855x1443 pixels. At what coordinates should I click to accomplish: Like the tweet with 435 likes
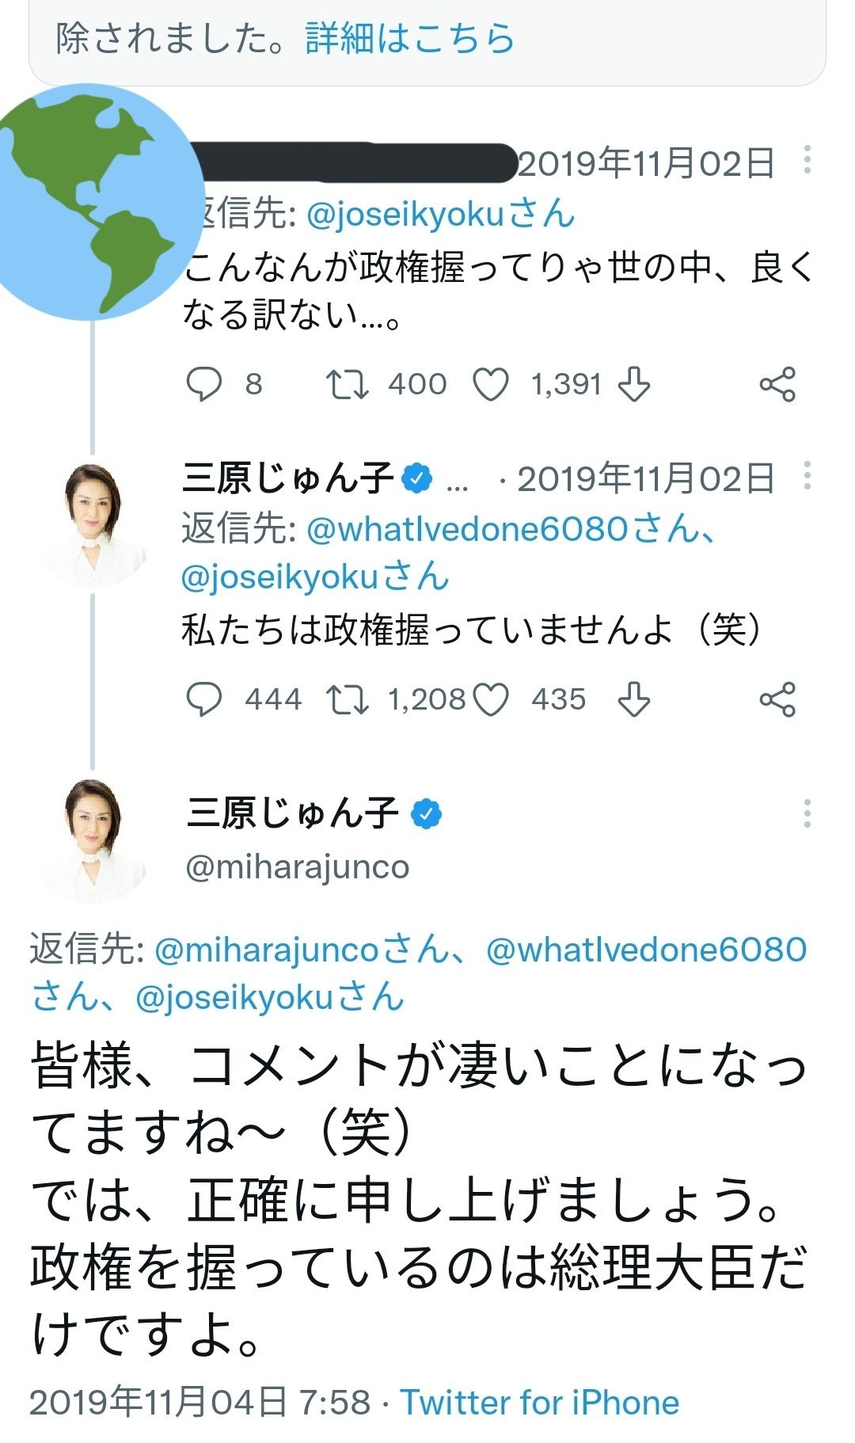(490, 700)
